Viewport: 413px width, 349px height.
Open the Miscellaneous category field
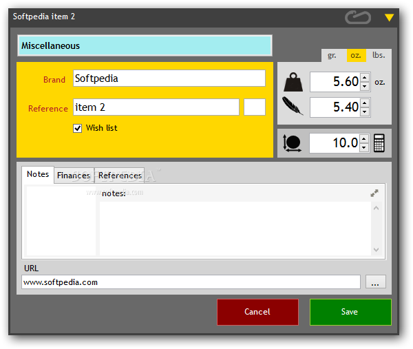click(x=145, y=45)
